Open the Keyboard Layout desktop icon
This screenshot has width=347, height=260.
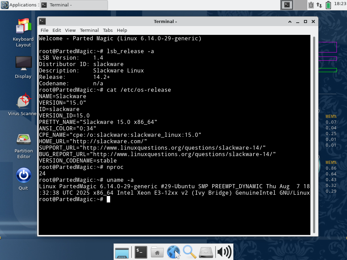tap(23, 27)
